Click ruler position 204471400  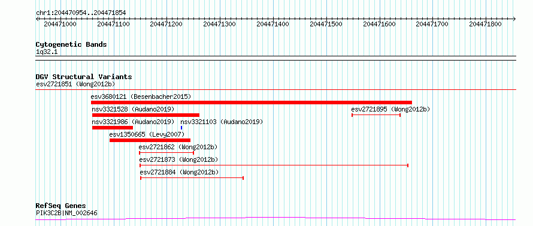click(272, 24)
